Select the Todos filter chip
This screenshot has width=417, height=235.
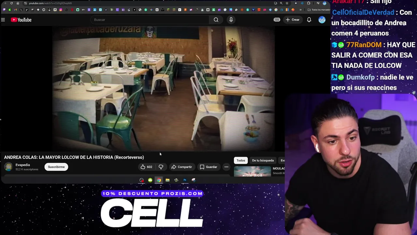(x=241, y=160)
